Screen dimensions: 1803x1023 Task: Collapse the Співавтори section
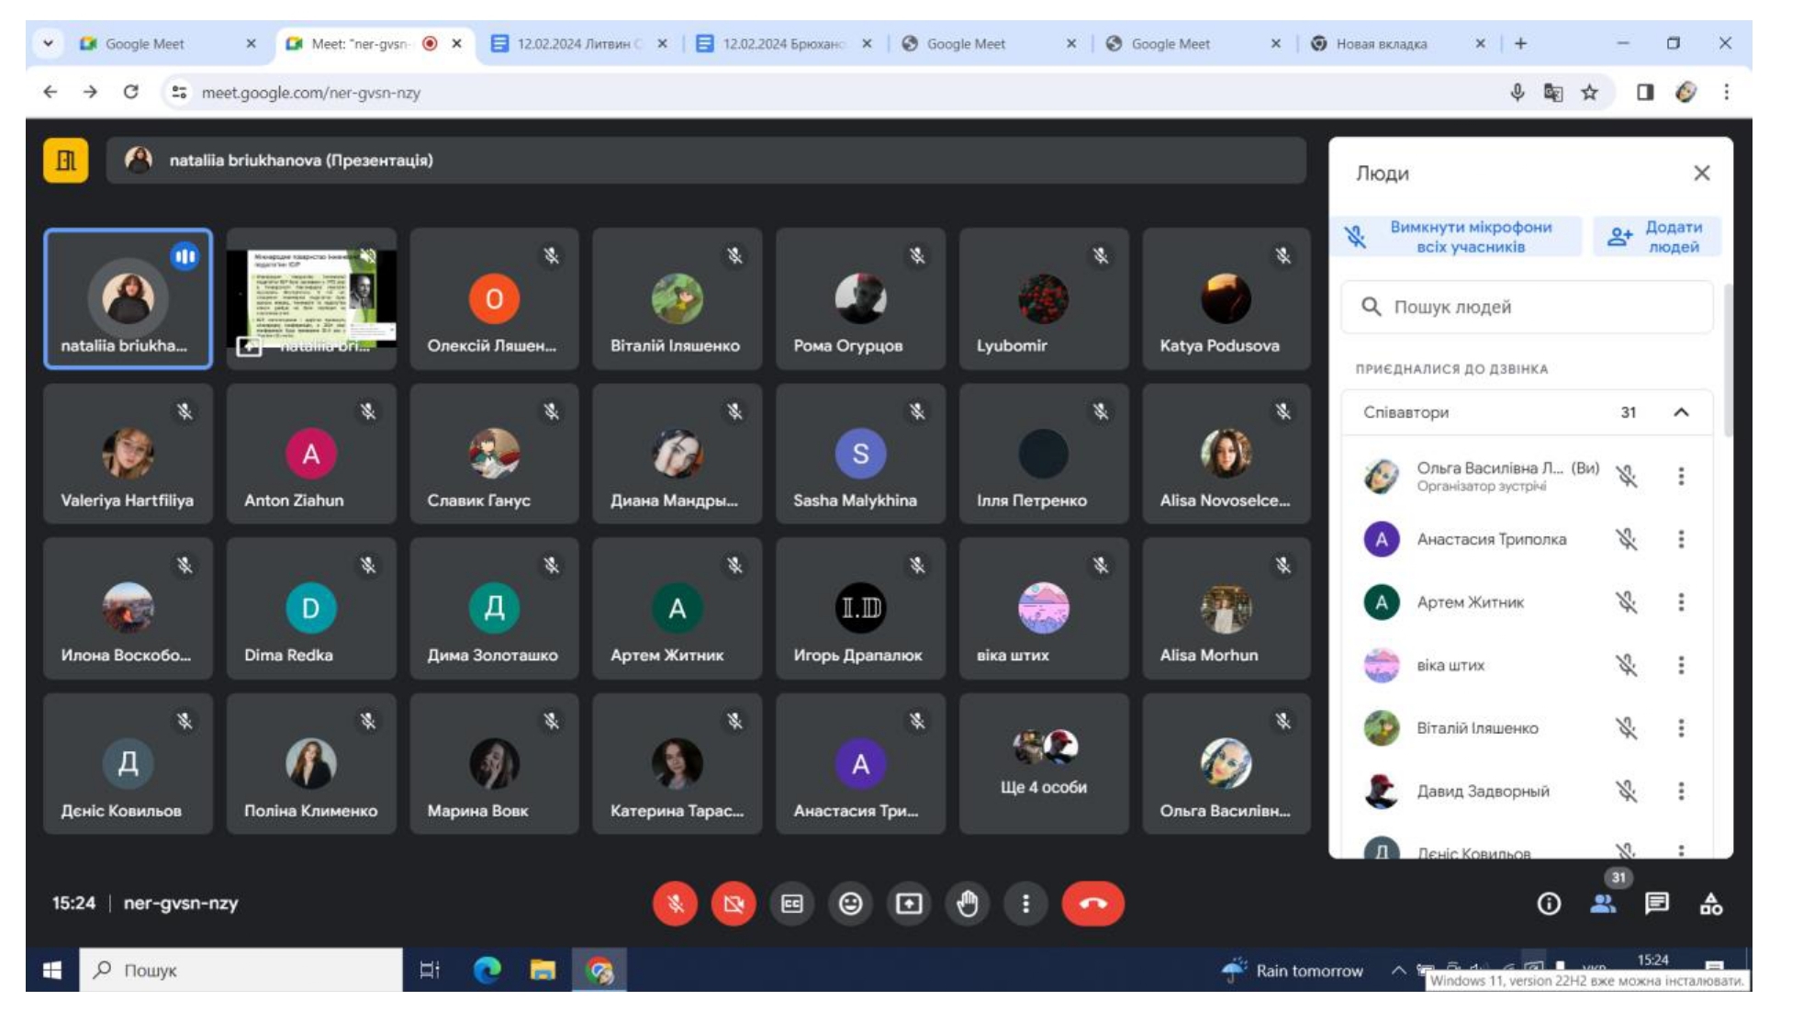click(x=1681, y=412)
